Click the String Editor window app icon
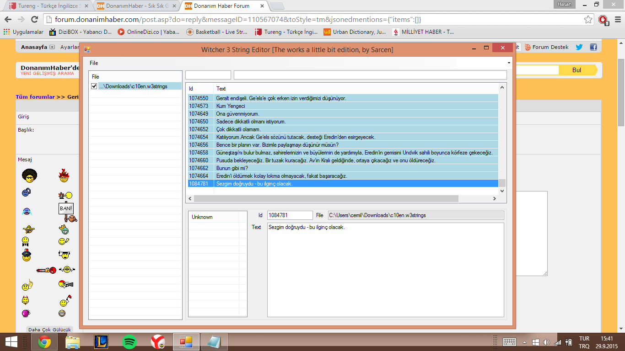Screen dimensions: 625x351 (x=87, y=49)
